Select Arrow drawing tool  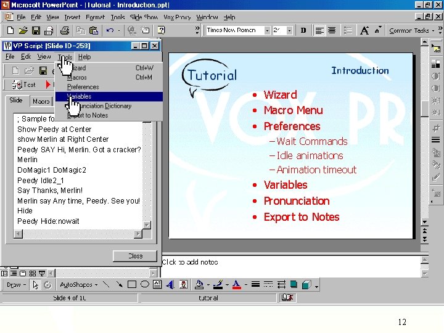point(119,284)
